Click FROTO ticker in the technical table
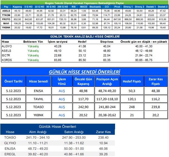The image size is (169, 157). coord(6,19)
